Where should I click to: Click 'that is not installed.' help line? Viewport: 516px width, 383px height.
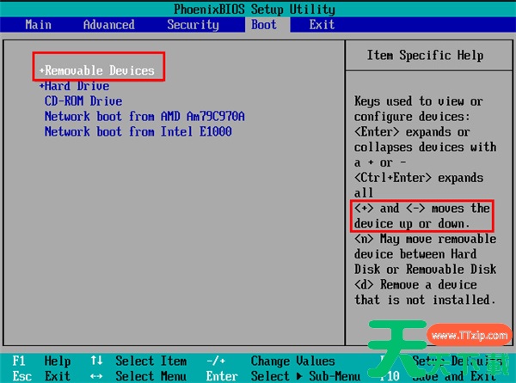point(425,300)
